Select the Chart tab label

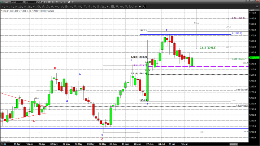coord(3,2)
